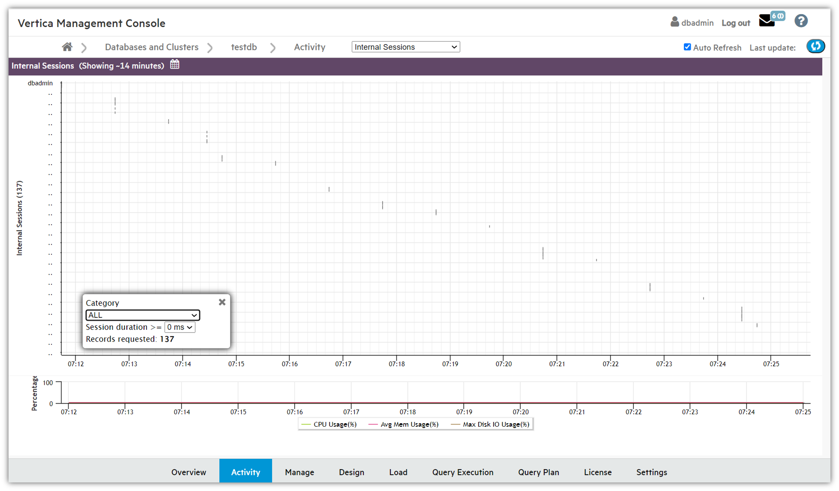The height and width of the screenshot is (491, 839).
Task: Go to the Settings tab
Action: [x=651, y=472]
